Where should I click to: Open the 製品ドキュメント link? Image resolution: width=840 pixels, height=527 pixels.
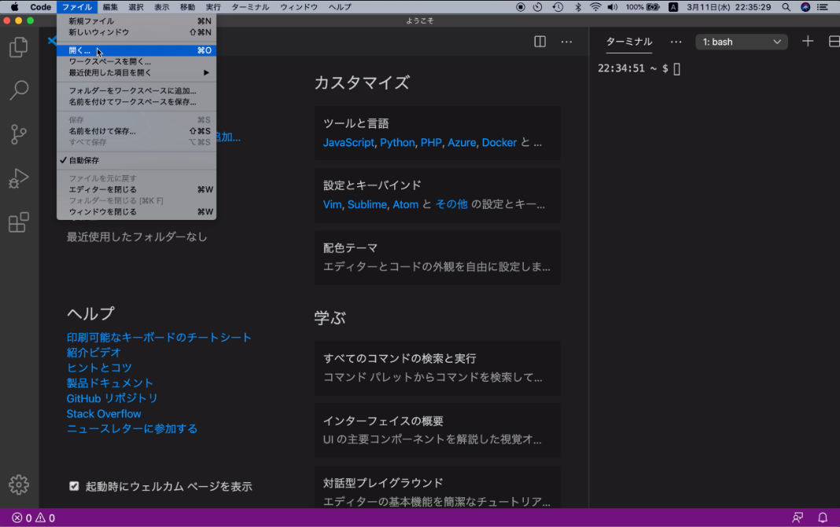tap(110, 382)
